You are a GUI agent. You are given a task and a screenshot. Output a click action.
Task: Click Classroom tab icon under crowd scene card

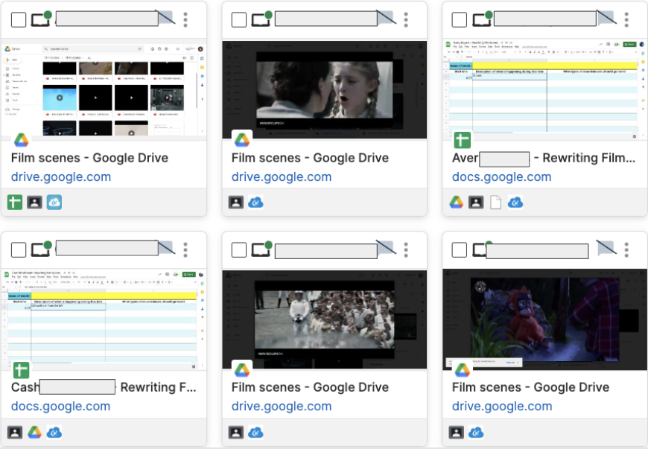click(x=236, y=433)
